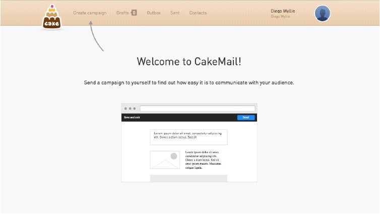380x215 pixels.
Task: Click the Cake logo icon
Action: 52,17
